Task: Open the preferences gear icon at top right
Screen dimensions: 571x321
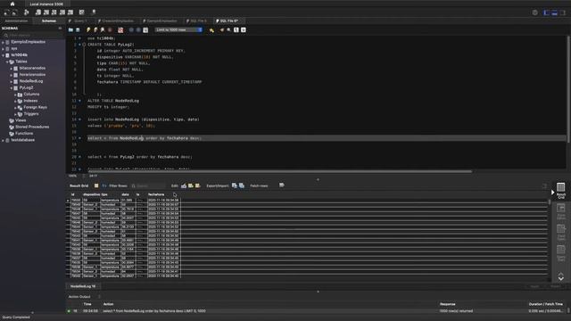Action: coord(534,12)
